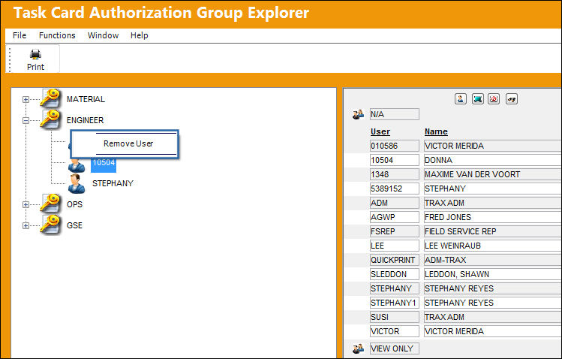The width and height of the screenshot is (562, 359).
Task: Expand the MATERIAL group node
Action: pos(26,99)
